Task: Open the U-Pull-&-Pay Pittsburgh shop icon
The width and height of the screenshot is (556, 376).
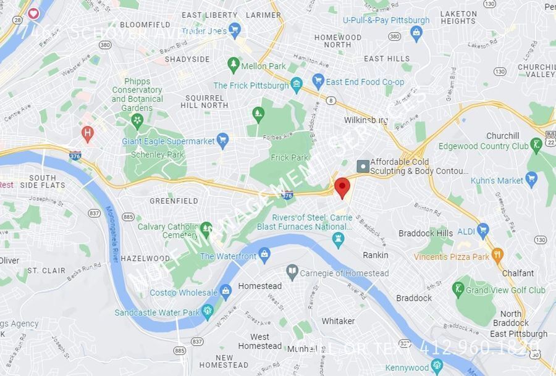Action: click(x=416, y=33)
